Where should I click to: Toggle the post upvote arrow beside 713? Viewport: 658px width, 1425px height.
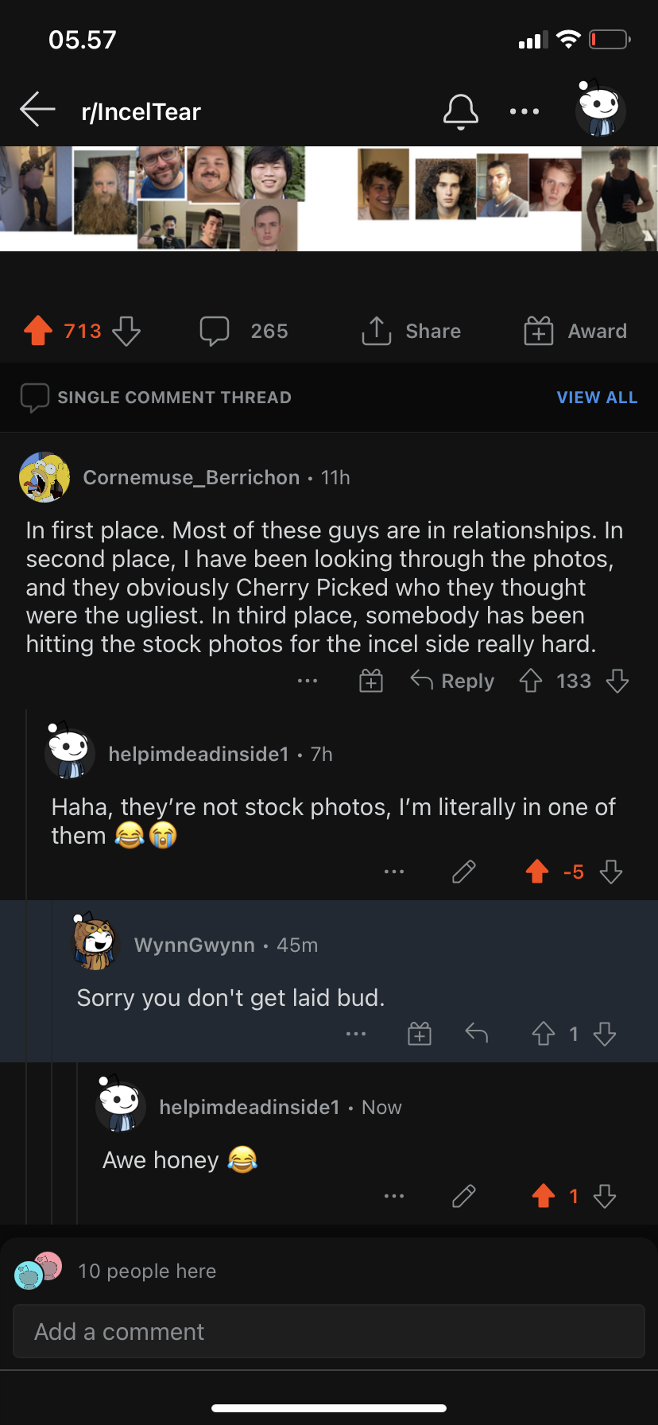point(38,331)
